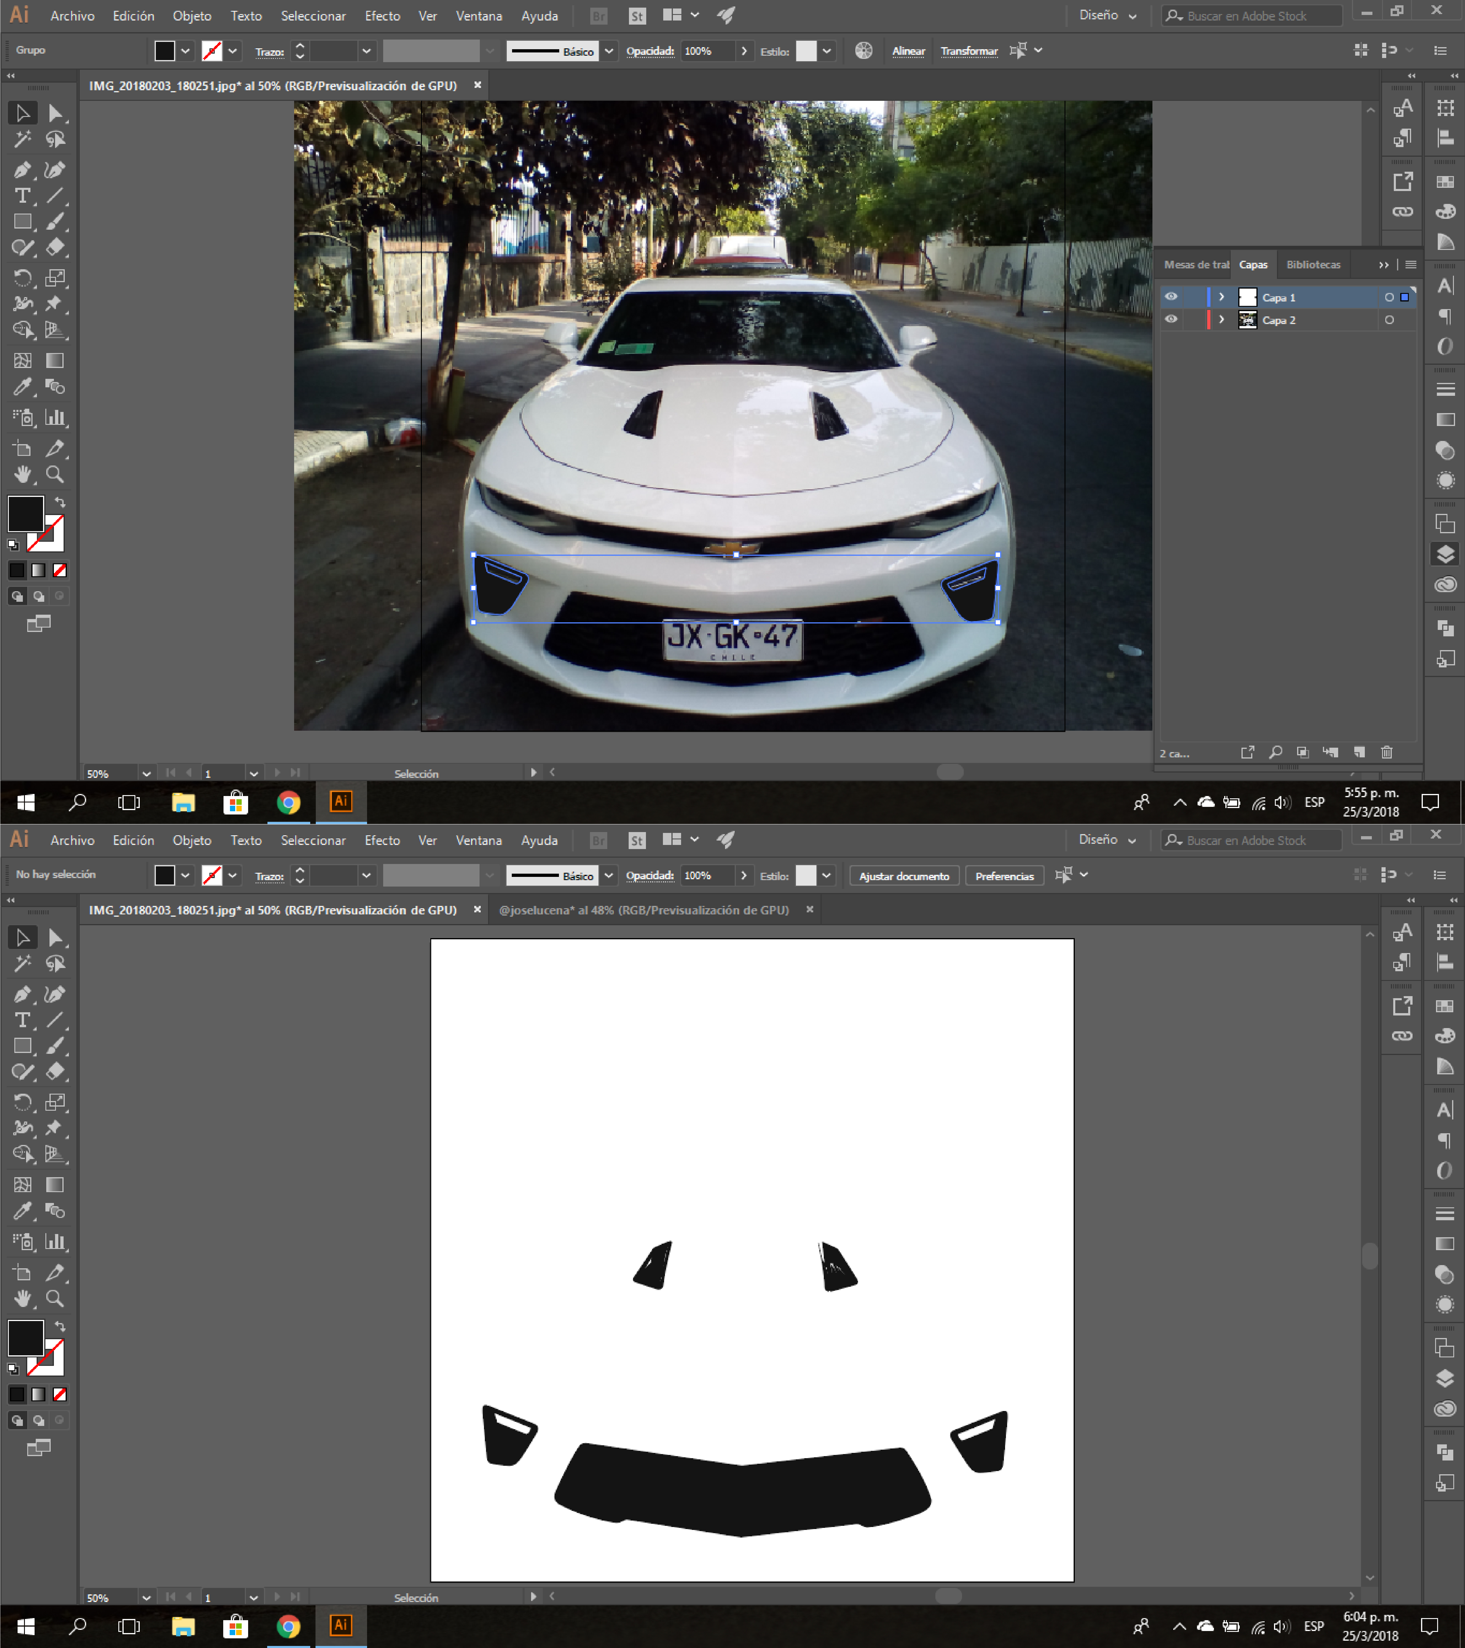The image size is (1465, 1648).
Task: Open Recolor Artwork wheel icon in top window
Action: (864, 51)
